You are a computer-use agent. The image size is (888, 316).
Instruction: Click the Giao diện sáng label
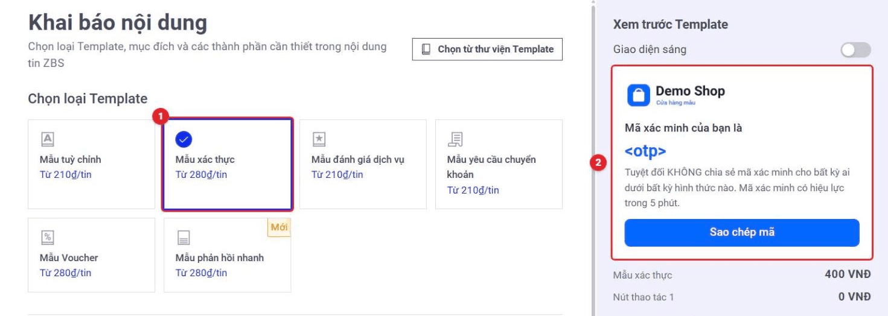pos(650,49)
